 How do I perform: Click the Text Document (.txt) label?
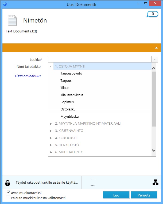tap(21, 31)
